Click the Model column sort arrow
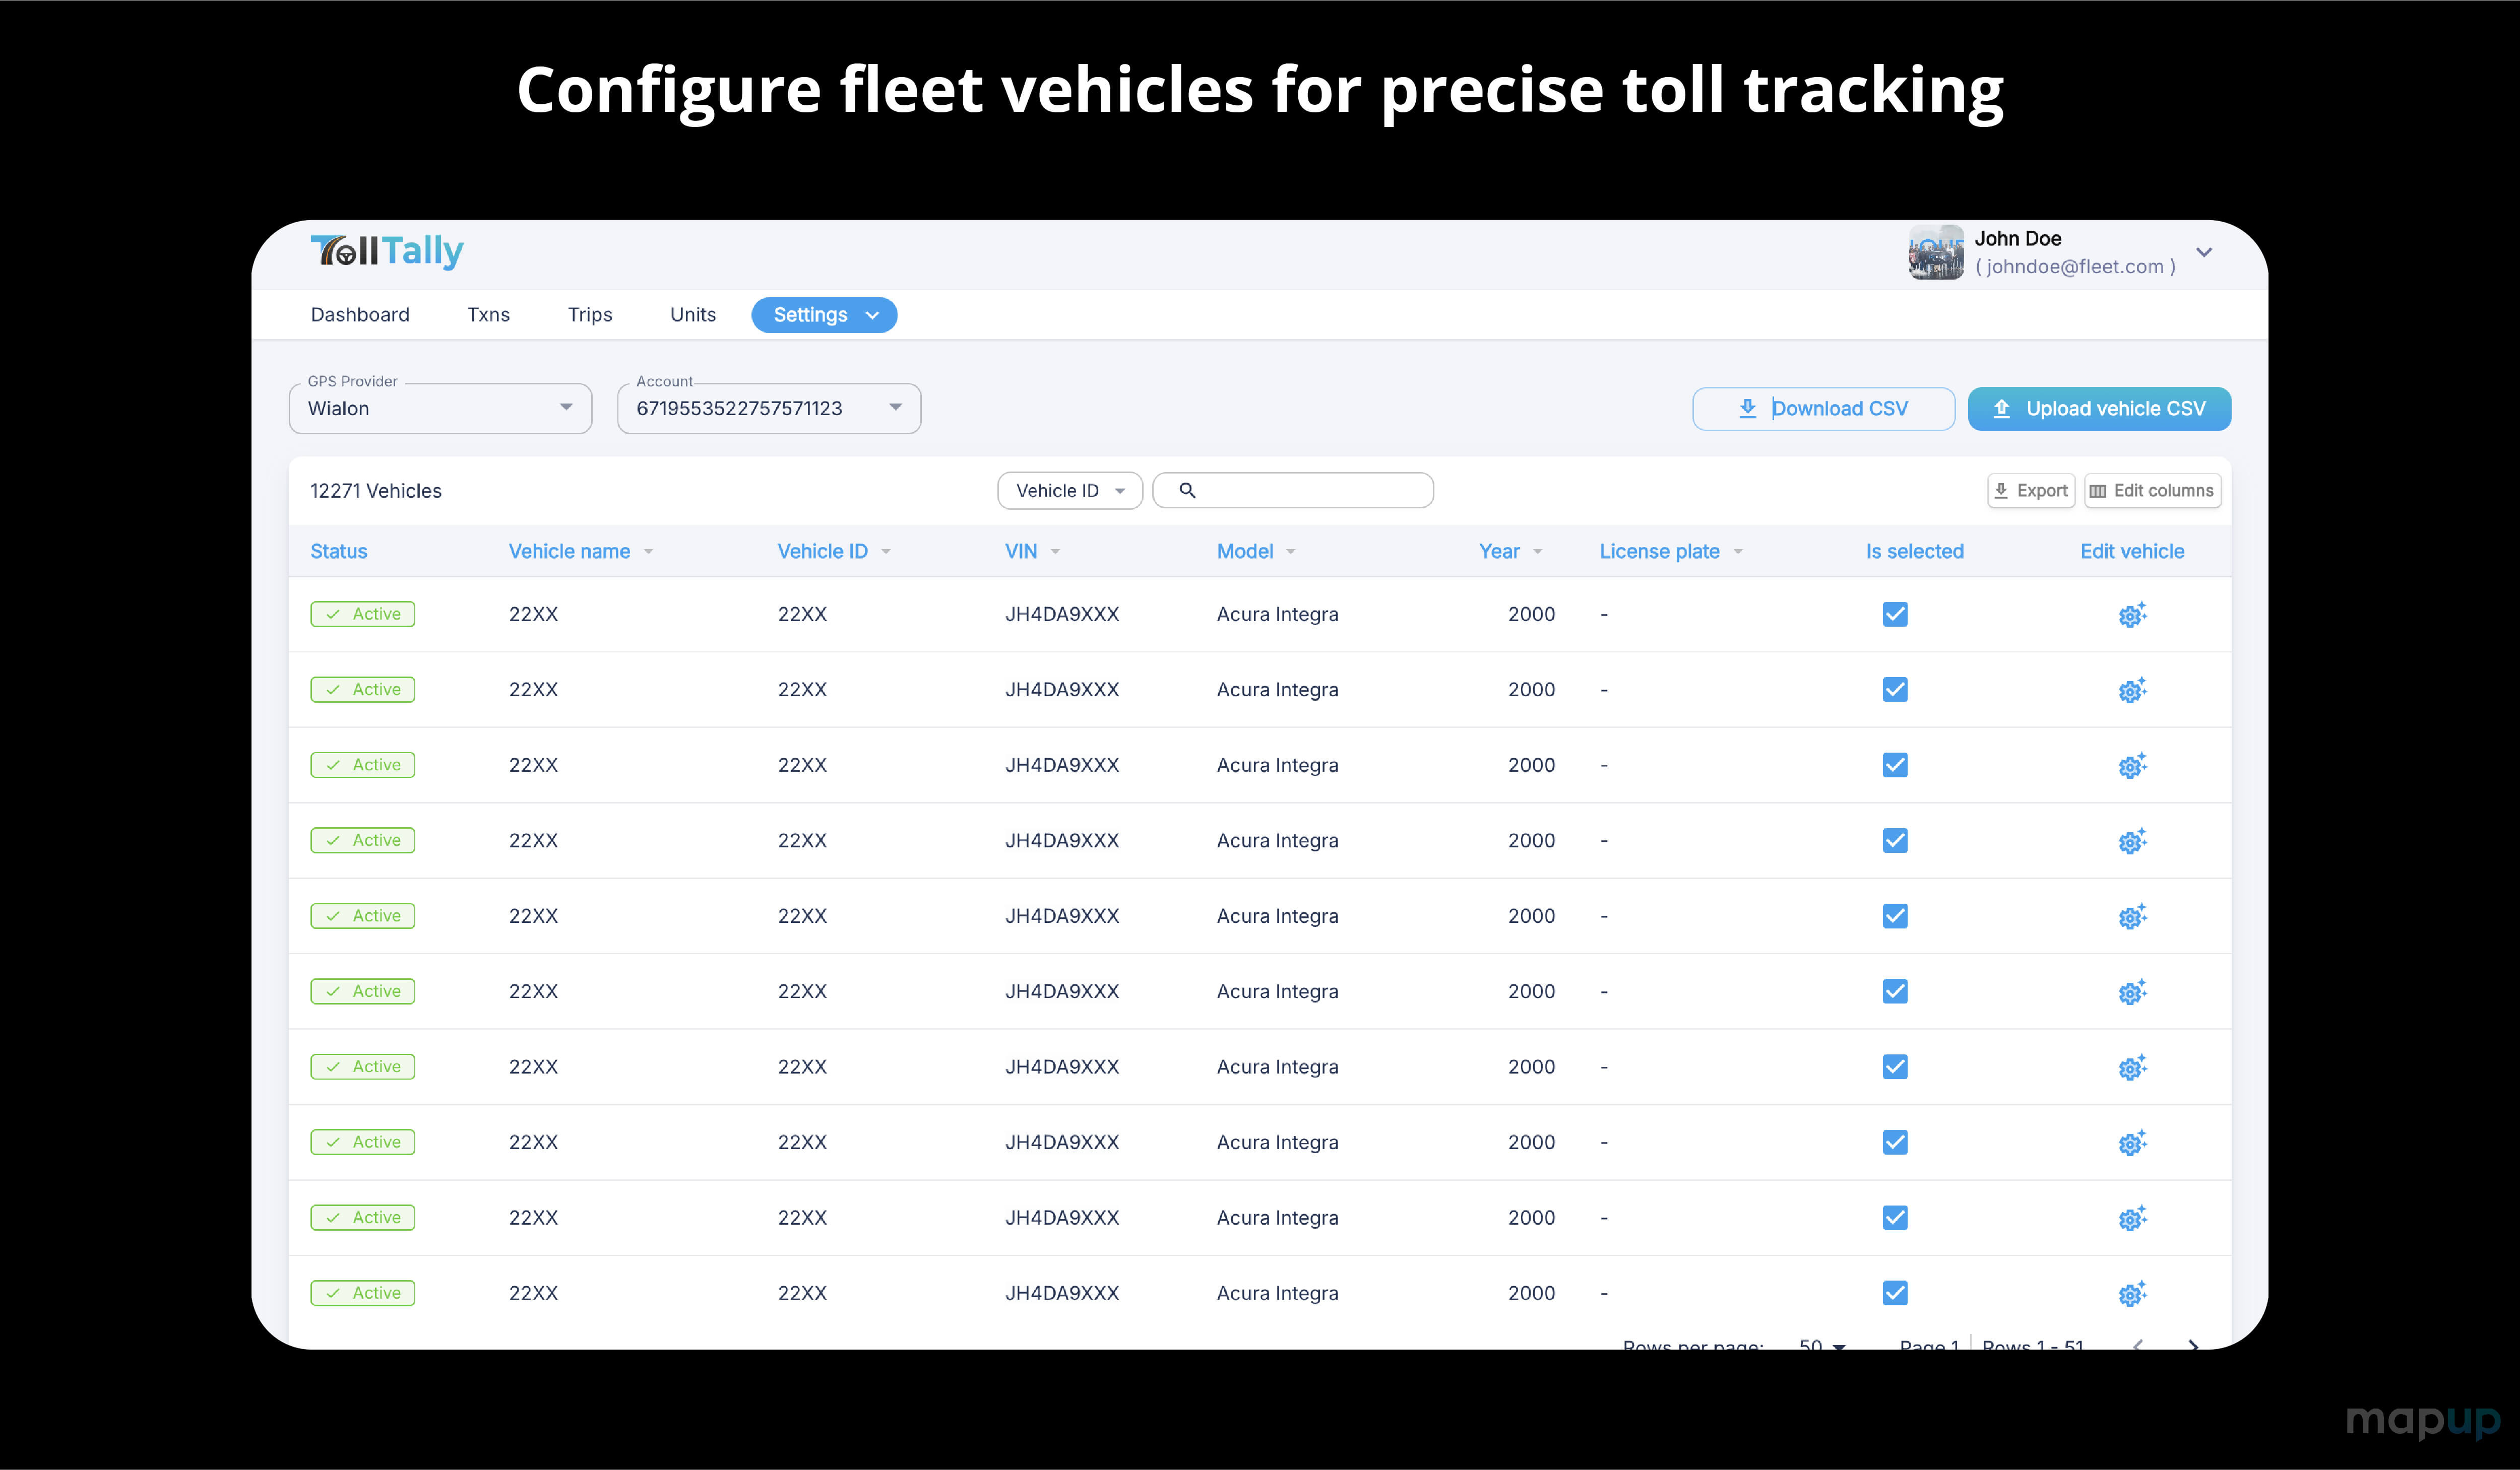The image size is (2520, 1470). 1291,553
